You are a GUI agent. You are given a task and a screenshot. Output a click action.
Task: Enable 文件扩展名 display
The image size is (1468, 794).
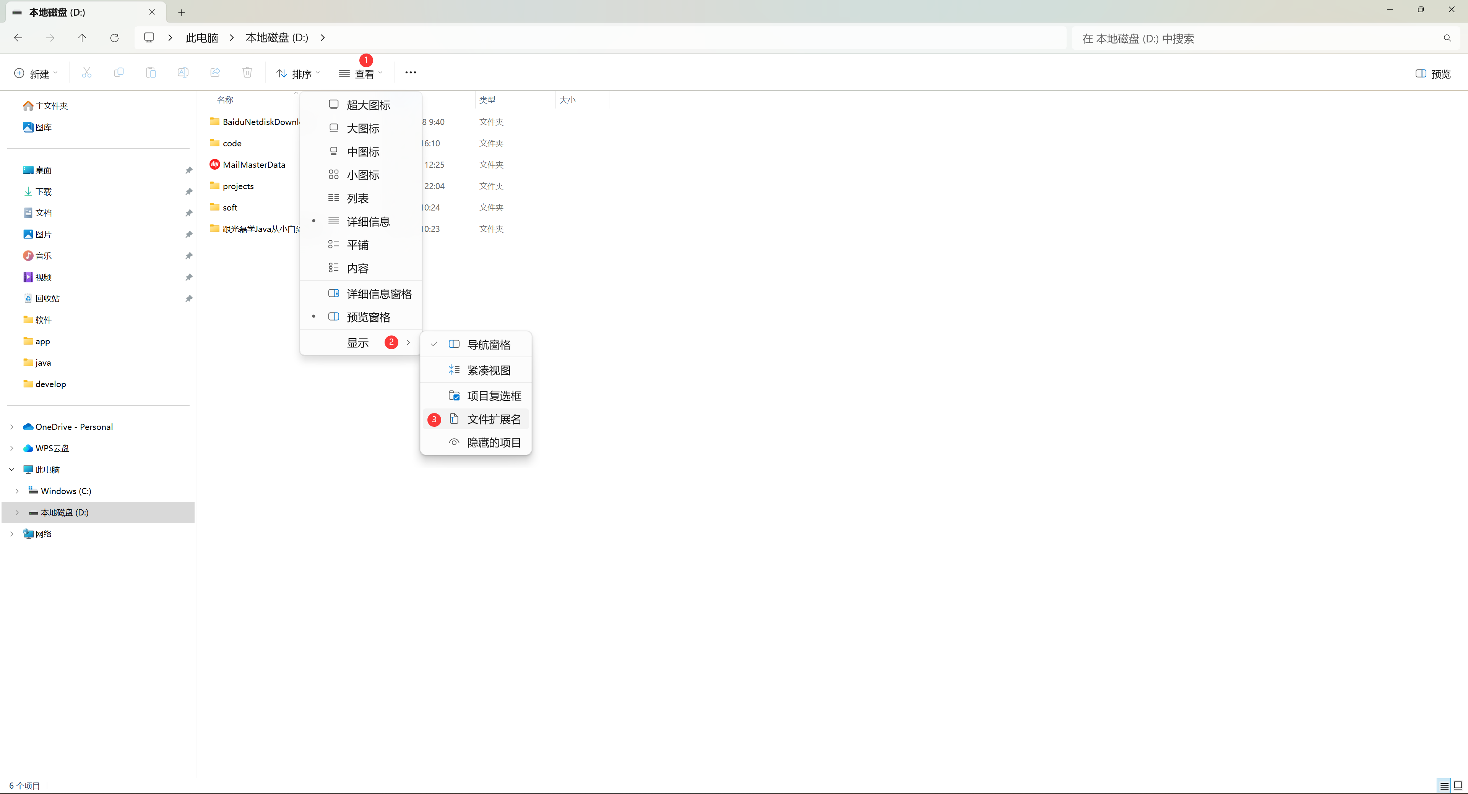[x=476, y=419]
